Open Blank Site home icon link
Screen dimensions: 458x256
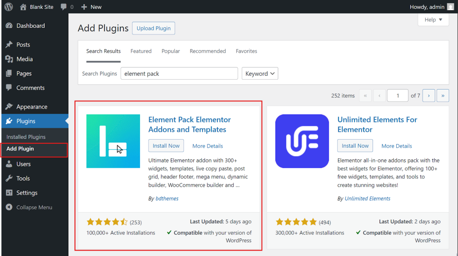(x=23, y=7)
